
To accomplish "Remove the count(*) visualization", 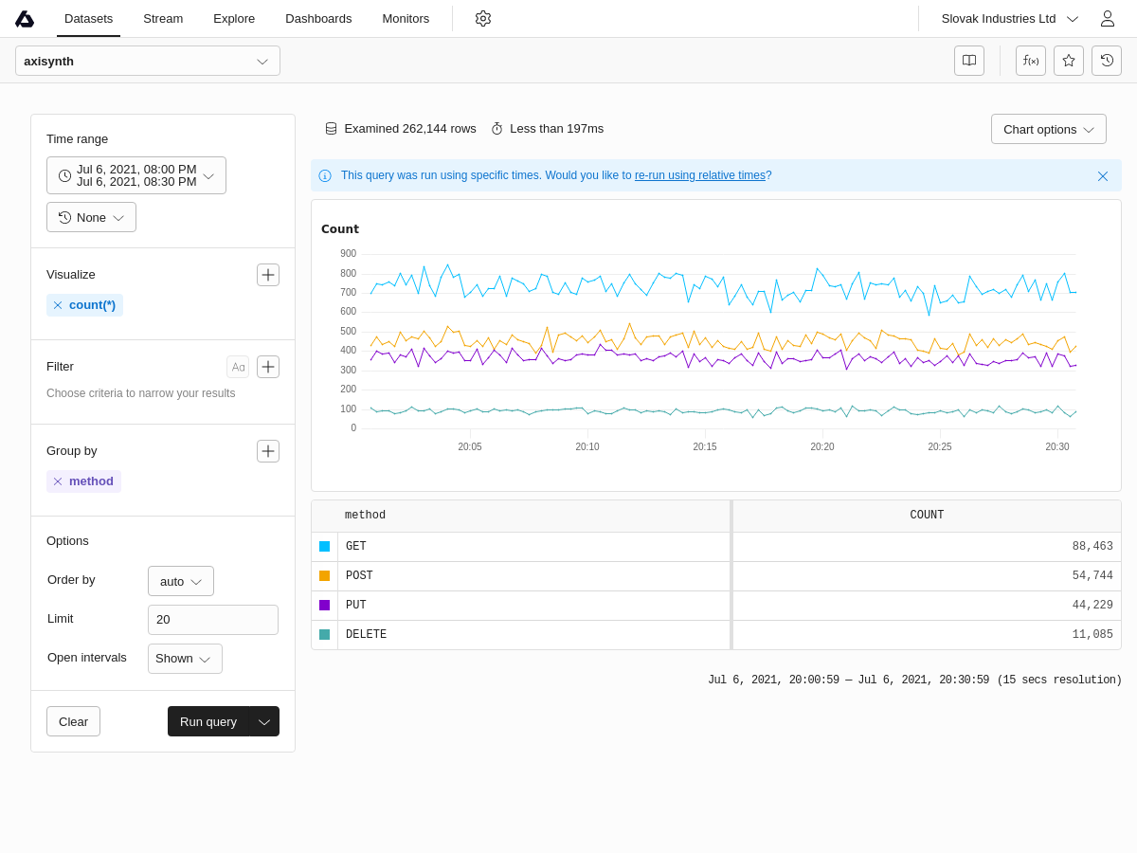I will pos(58,305).
